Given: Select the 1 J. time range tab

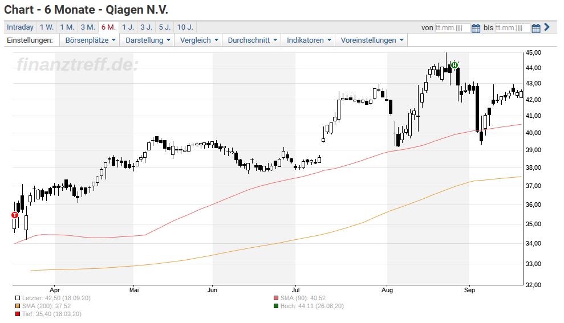Looking at the screenshot, I should point(128,27).
